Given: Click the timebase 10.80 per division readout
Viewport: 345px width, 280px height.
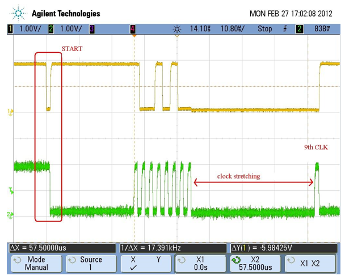Looking at the screenshot, I should (x=232, y=29).
